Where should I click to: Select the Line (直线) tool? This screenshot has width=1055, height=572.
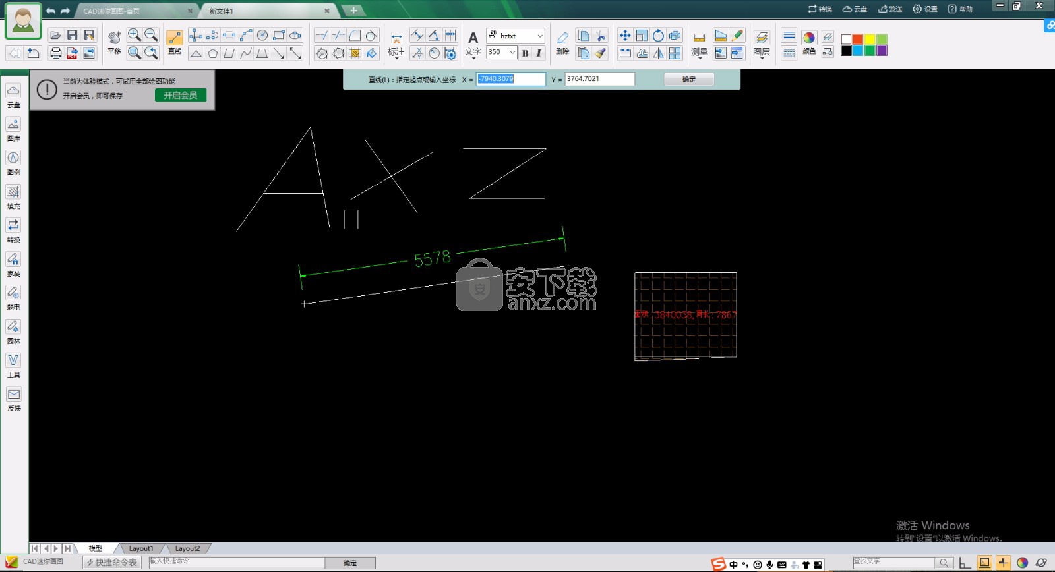(x=175, y=42)
